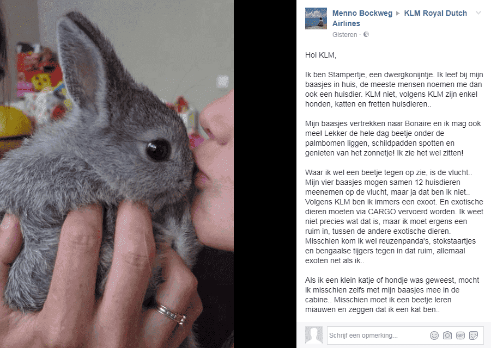The height and width of the screenshot is (348, 491).
Task: Click the globe public-privacy icon
Action: coord(366,34)
